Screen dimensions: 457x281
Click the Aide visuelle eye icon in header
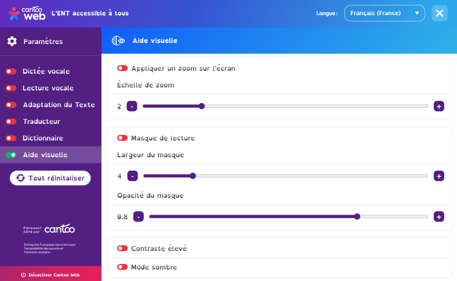118,41
